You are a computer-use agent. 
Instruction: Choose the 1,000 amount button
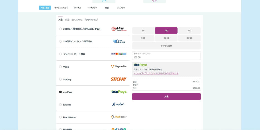166,38
